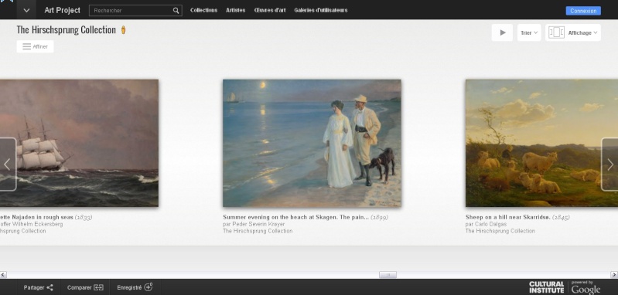
Task: Click artist Wilhelm Eckersberg name
Action: point(32,224)
